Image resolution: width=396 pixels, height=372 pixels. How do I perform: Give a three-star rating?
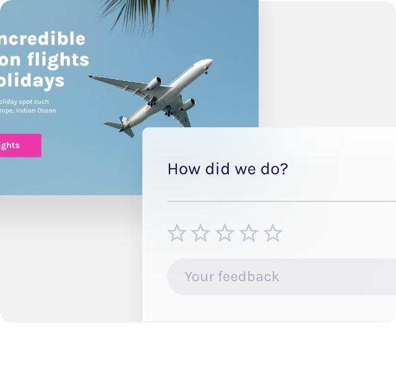click(x=225, y=233)
